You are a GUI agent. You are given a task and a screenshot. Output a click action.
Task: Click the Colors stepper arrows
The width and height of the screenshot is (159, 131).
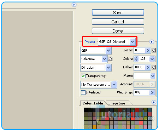(x=136, y=59)
